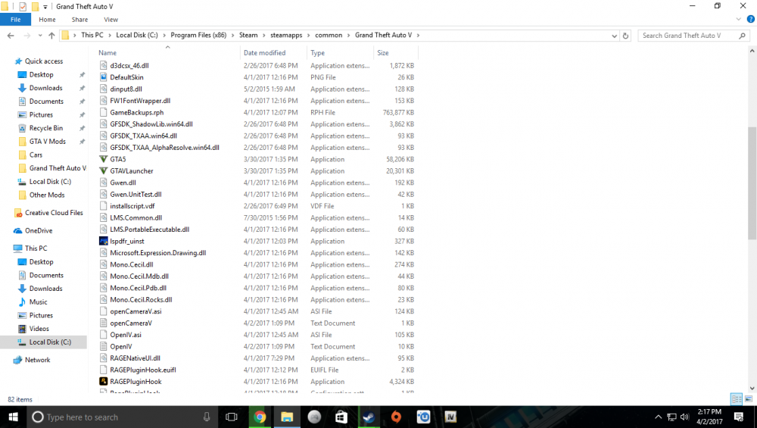Refresh the folder view
This screenshot has width=757, height=428.
(x=626, y=36)
